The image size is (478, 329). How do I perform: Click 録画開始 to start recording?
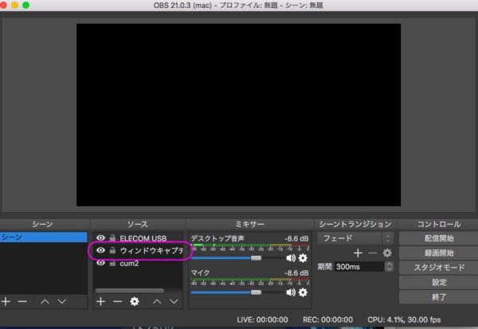coord(438,253)
